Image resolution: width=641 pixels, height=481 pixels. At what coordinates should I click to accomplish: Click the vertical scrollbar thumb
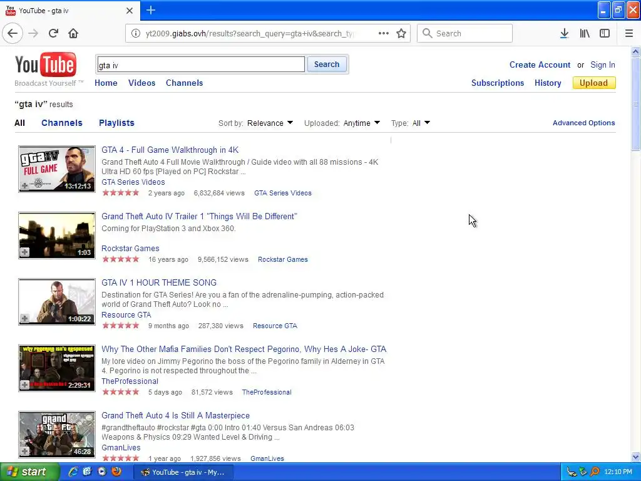636,104
